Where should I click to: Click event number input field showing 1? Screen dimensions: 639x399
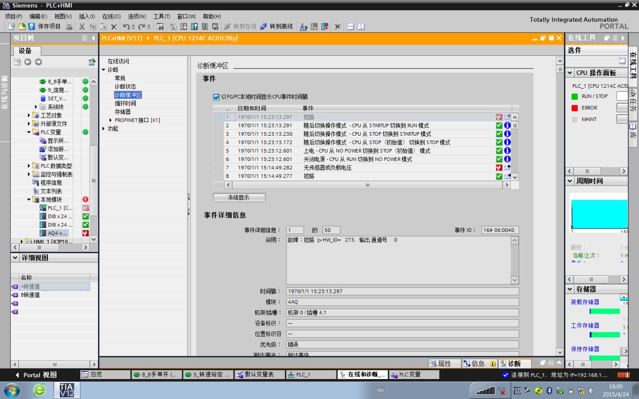coord(295,230)
